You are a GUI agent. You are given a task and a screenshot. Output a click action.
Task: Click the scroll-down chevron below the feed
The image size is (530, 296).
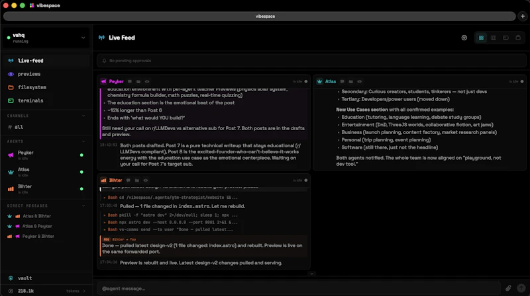click(x=311, y=274)
